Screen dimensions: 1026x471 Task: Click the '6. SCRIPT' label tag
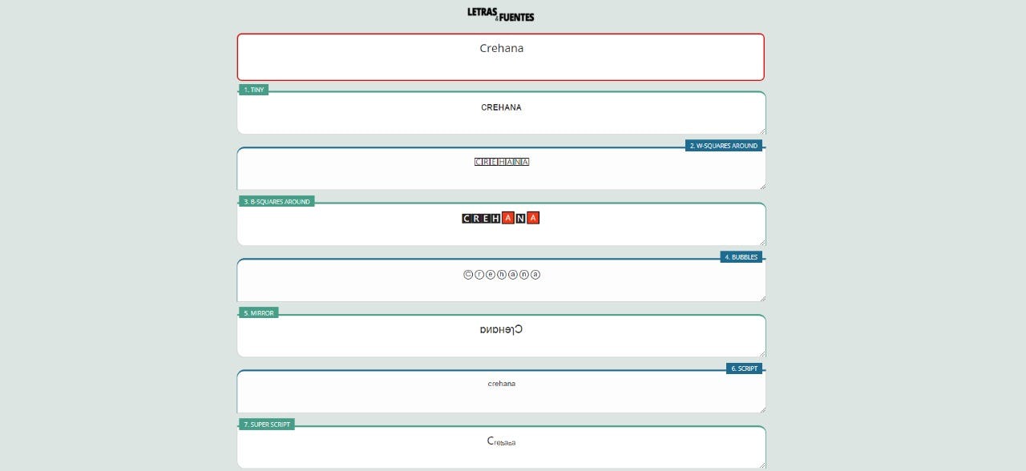[744, 368]
